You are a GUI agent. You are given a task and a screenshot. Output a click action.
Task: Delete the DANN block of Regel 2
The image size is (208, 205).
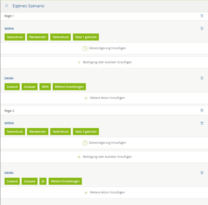click(202, 173)
